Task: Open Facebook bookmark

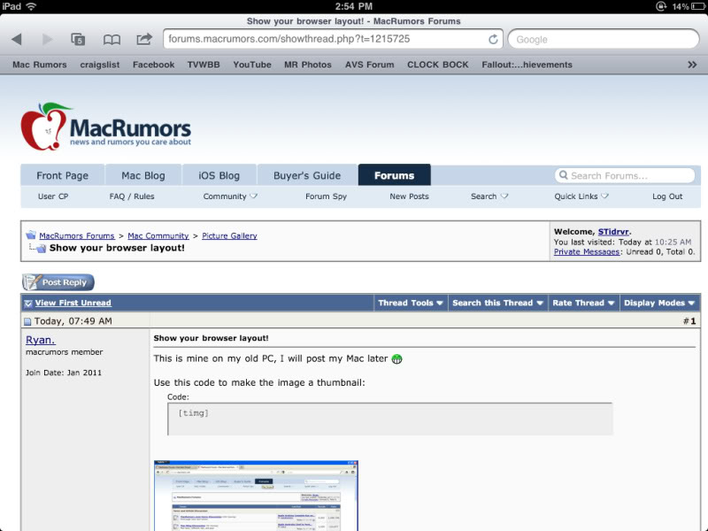Action: [153, 65]
